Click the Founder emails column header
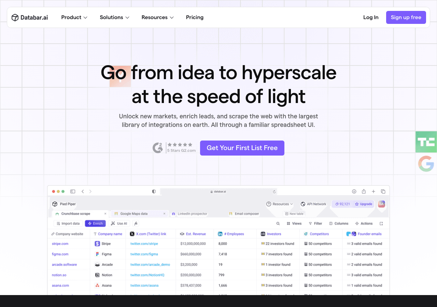 tap(366, 234)
